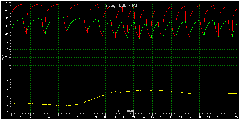Select hour 0 on the time axis

(x=11, y=117)
